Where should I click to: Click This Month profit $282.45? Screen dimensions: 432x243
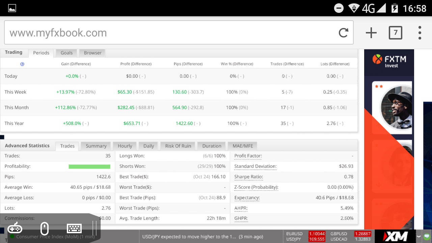126,108
